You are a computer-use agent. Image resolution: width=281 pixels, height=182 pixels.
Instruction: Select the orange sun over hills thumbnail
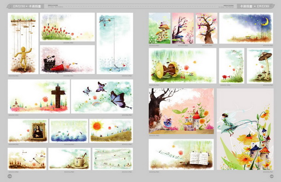(x=111, y=131)
